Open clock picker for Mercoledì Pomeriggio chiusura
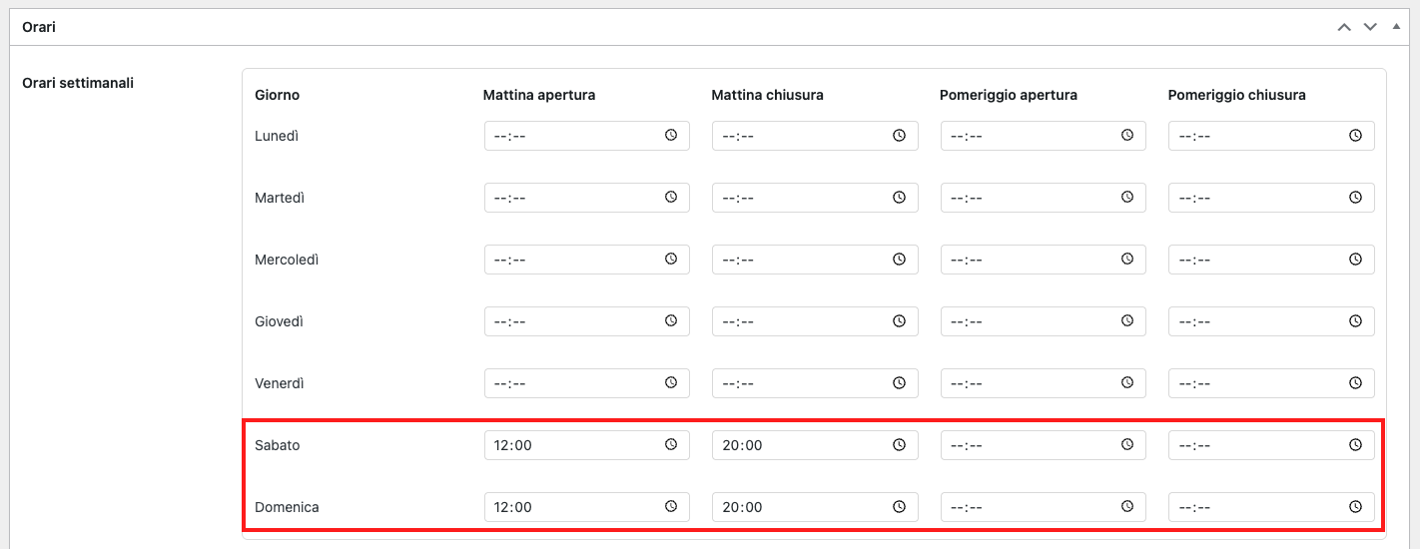This screenshot has width=1420, height=549. point(1355,260)
